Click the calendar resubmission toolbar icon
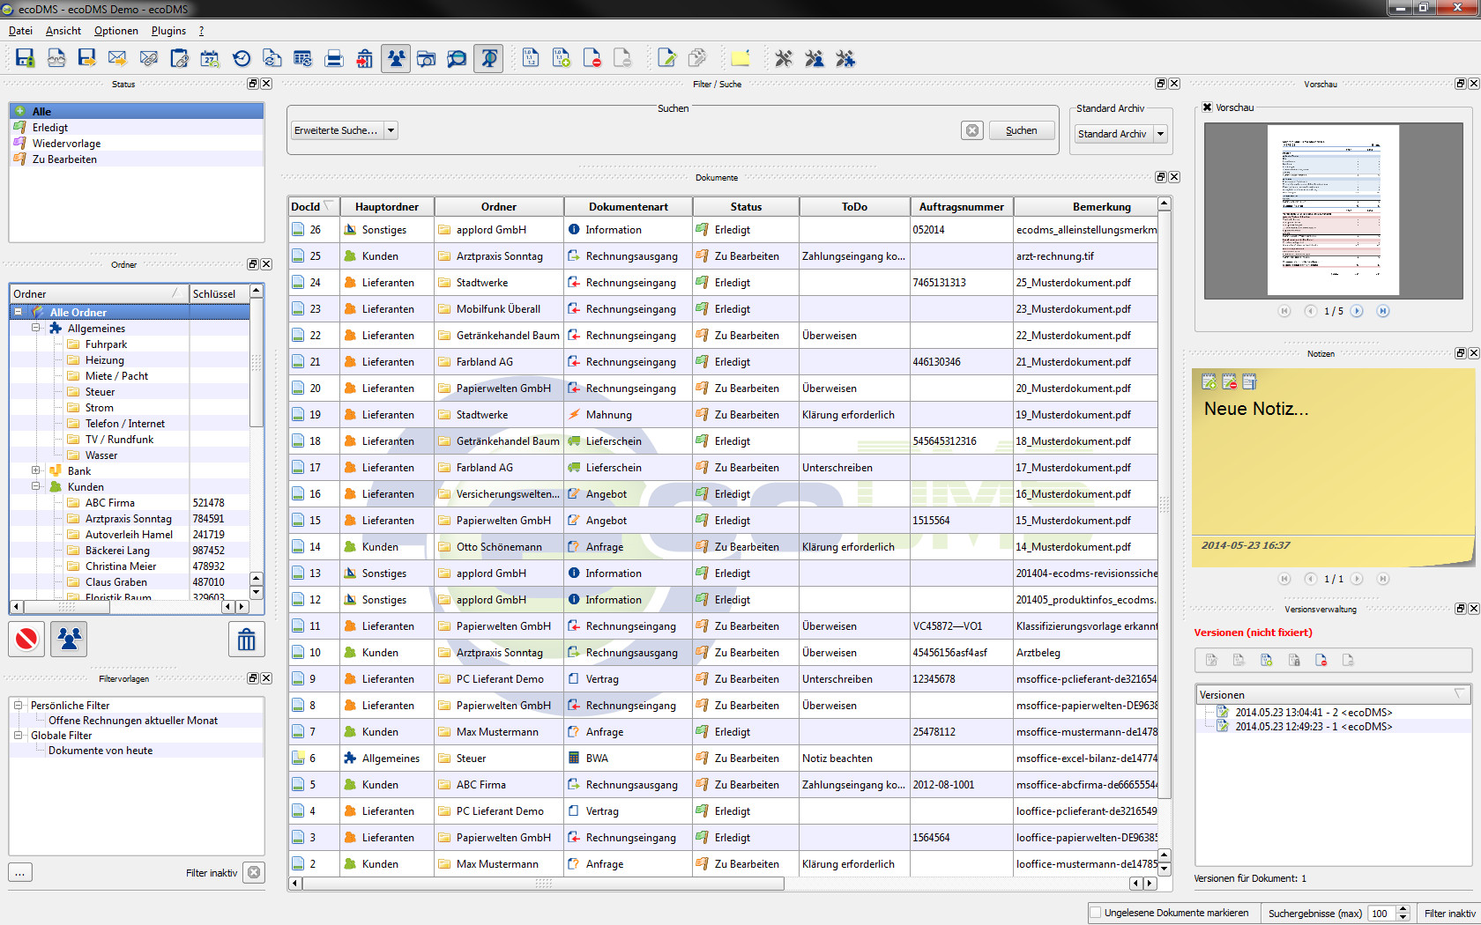 coord(210,59)
